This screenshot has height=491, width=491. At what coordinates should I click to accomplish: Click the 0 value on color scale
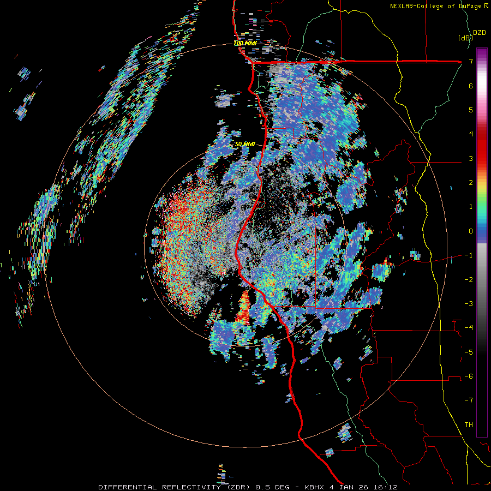pos(471,231)
